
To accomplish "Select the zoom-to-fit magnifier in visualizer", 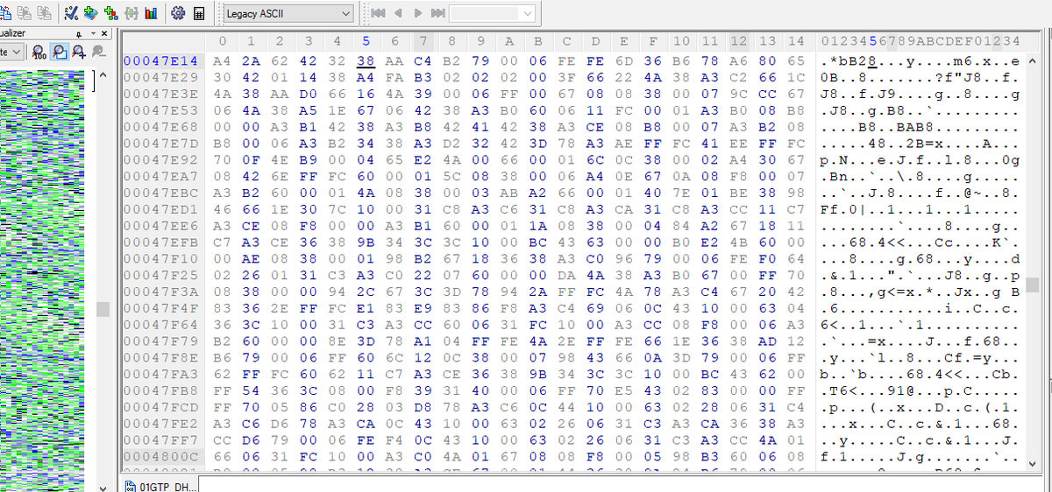I will click(60, 53).
